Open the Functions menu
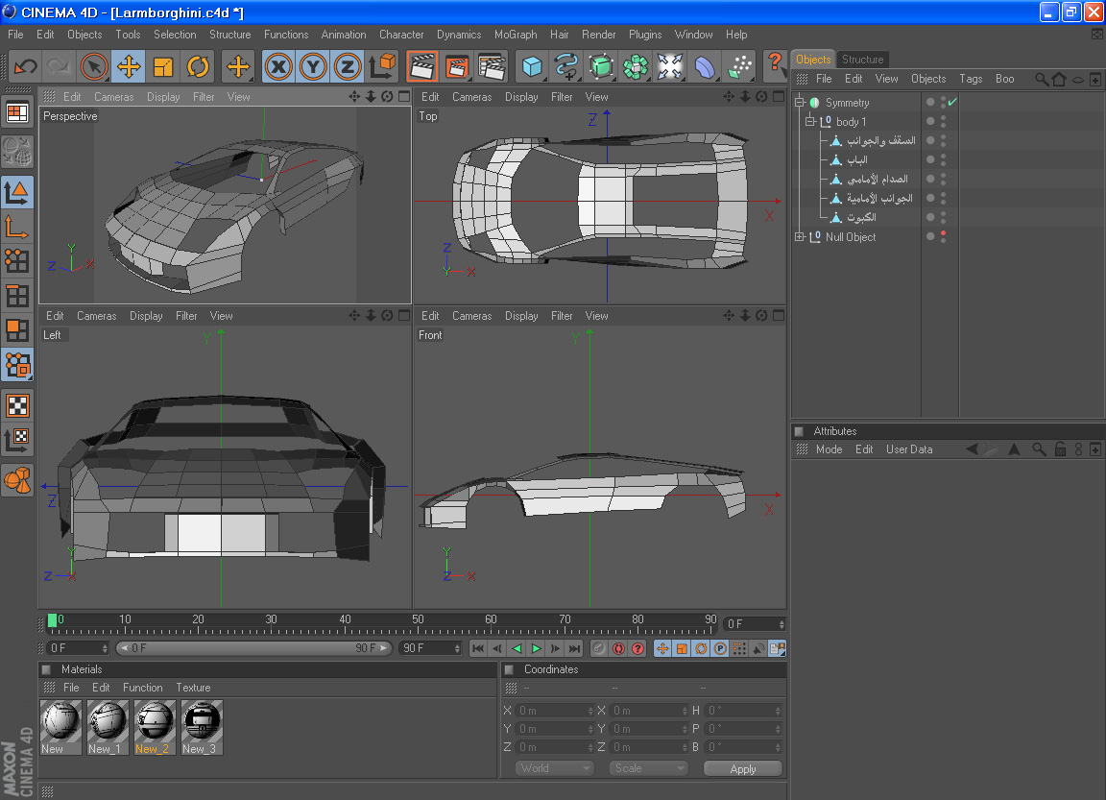 coord(286,35)
